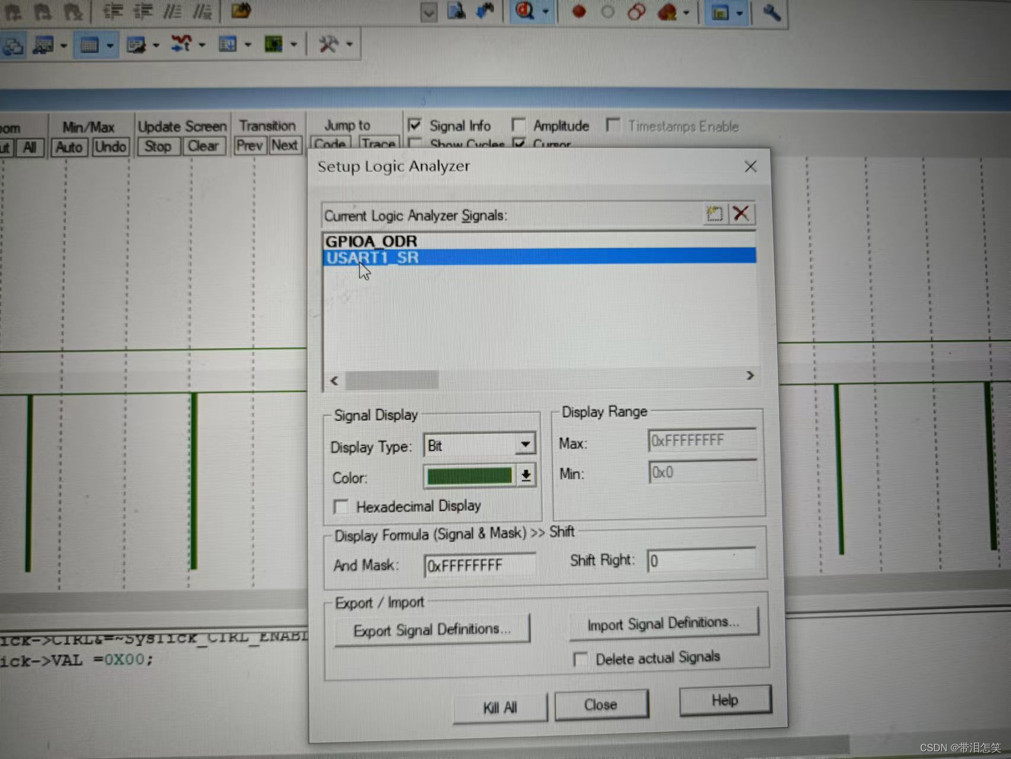Click the Update Screen Clear button
The image size is (1011, 759).
coord(204,146)
